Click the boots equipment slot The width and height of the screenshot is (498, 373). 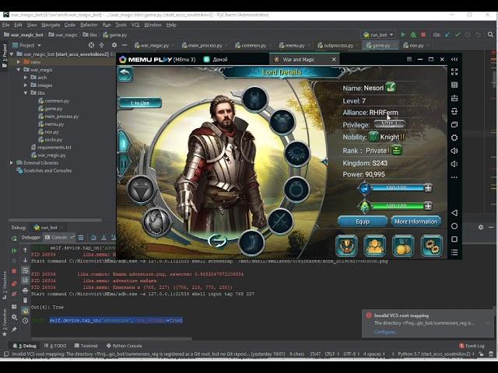click(251, 242)
